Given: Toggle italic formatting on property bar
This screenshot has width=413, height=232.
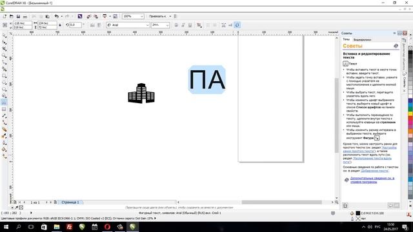Looking at the screenshot, I should point(183,25).
